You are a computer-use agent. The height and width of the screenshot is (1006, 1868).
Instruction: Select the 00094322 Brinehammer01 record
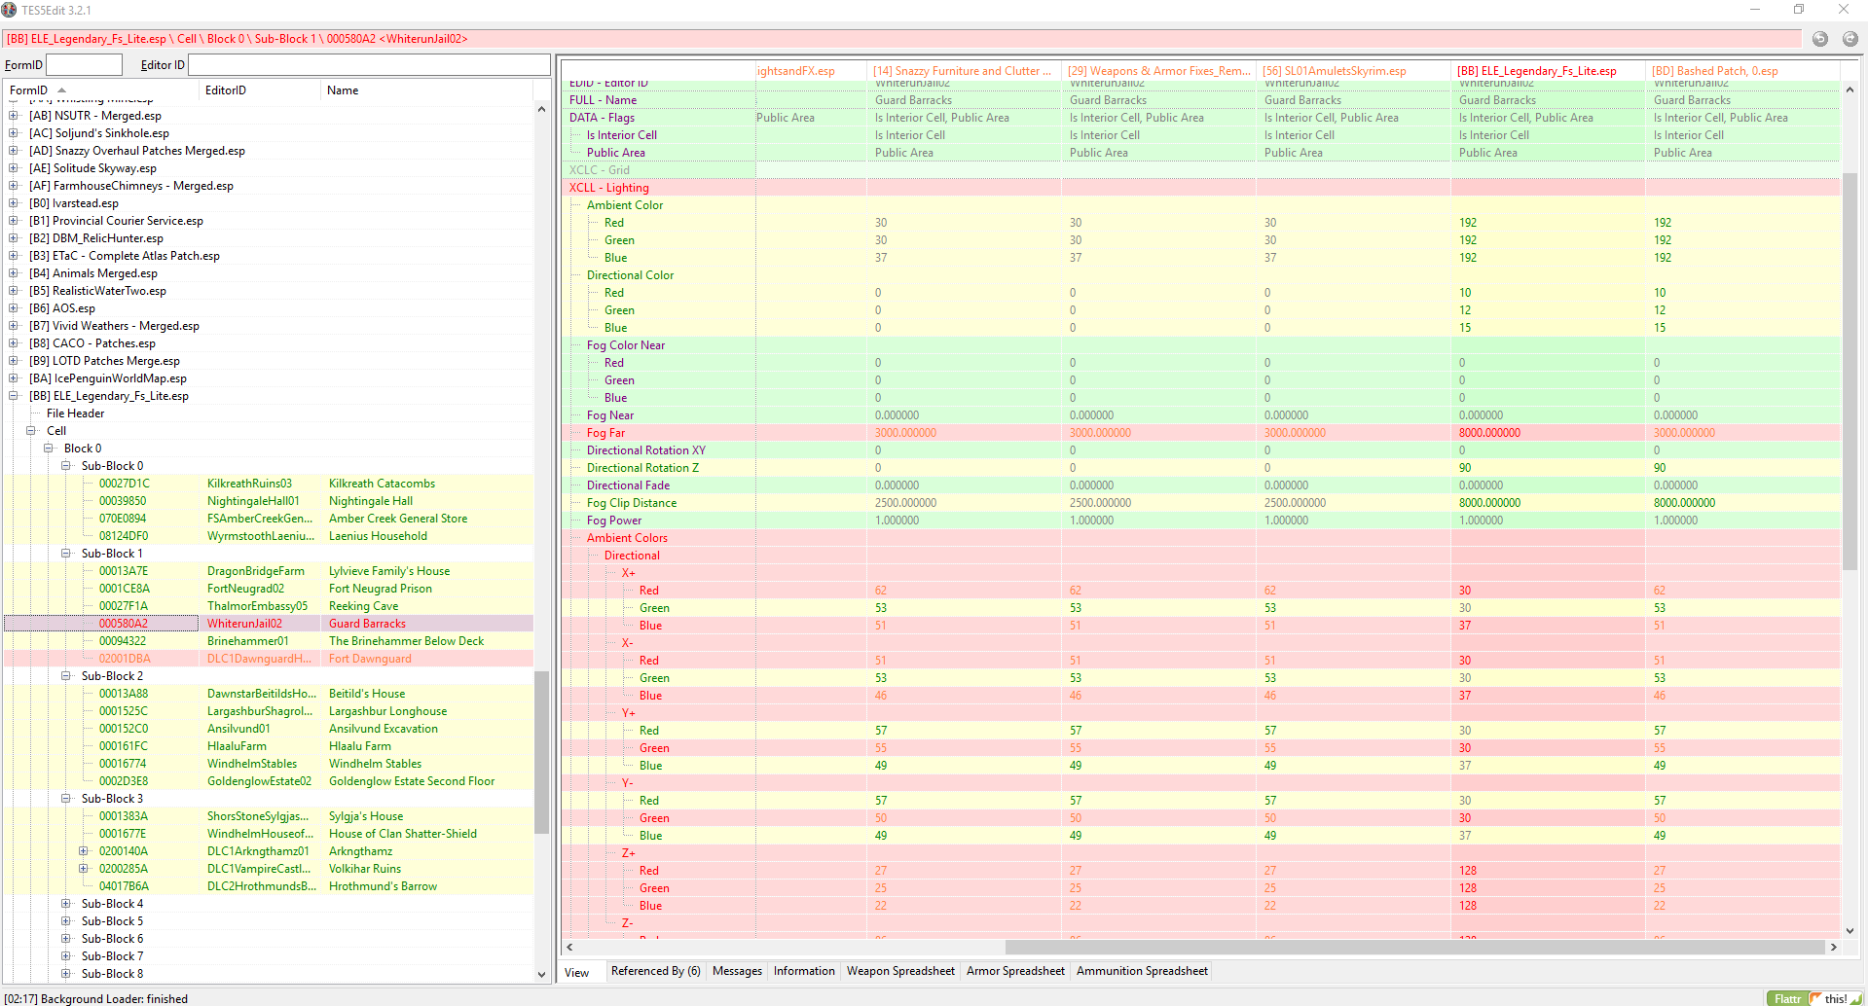pos(269,641)
